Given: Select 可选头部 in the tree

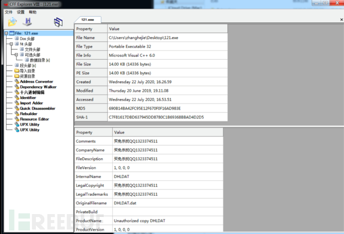Looking at the screenshot, I should [32, 55].
